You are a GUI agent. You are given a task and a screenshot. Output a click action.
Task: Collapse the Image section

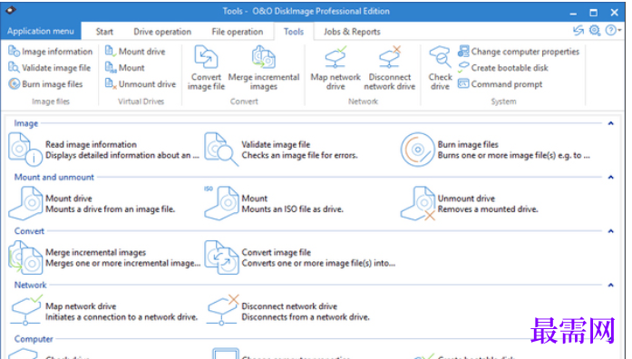(610, 123)
